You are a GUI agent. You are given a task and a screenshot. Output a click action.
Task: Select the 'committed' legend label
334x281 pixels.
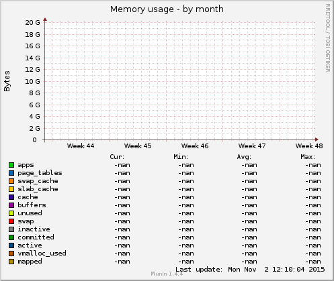pos(36,237)
